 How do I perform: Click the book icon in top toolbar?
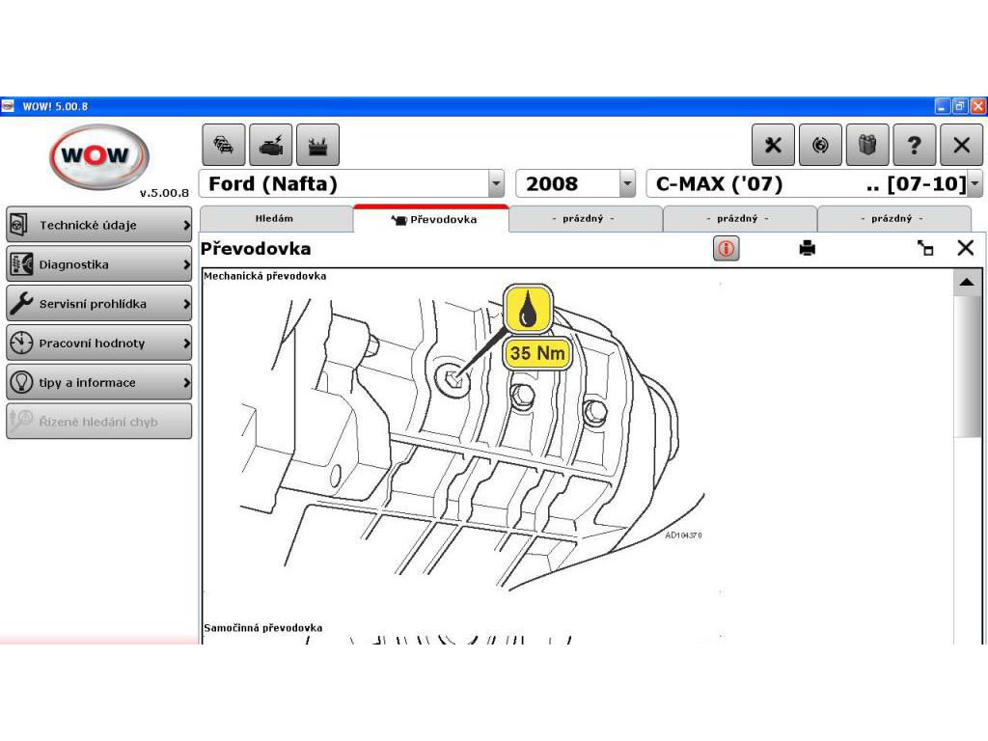pyautogui.click(x=867, y=145)
